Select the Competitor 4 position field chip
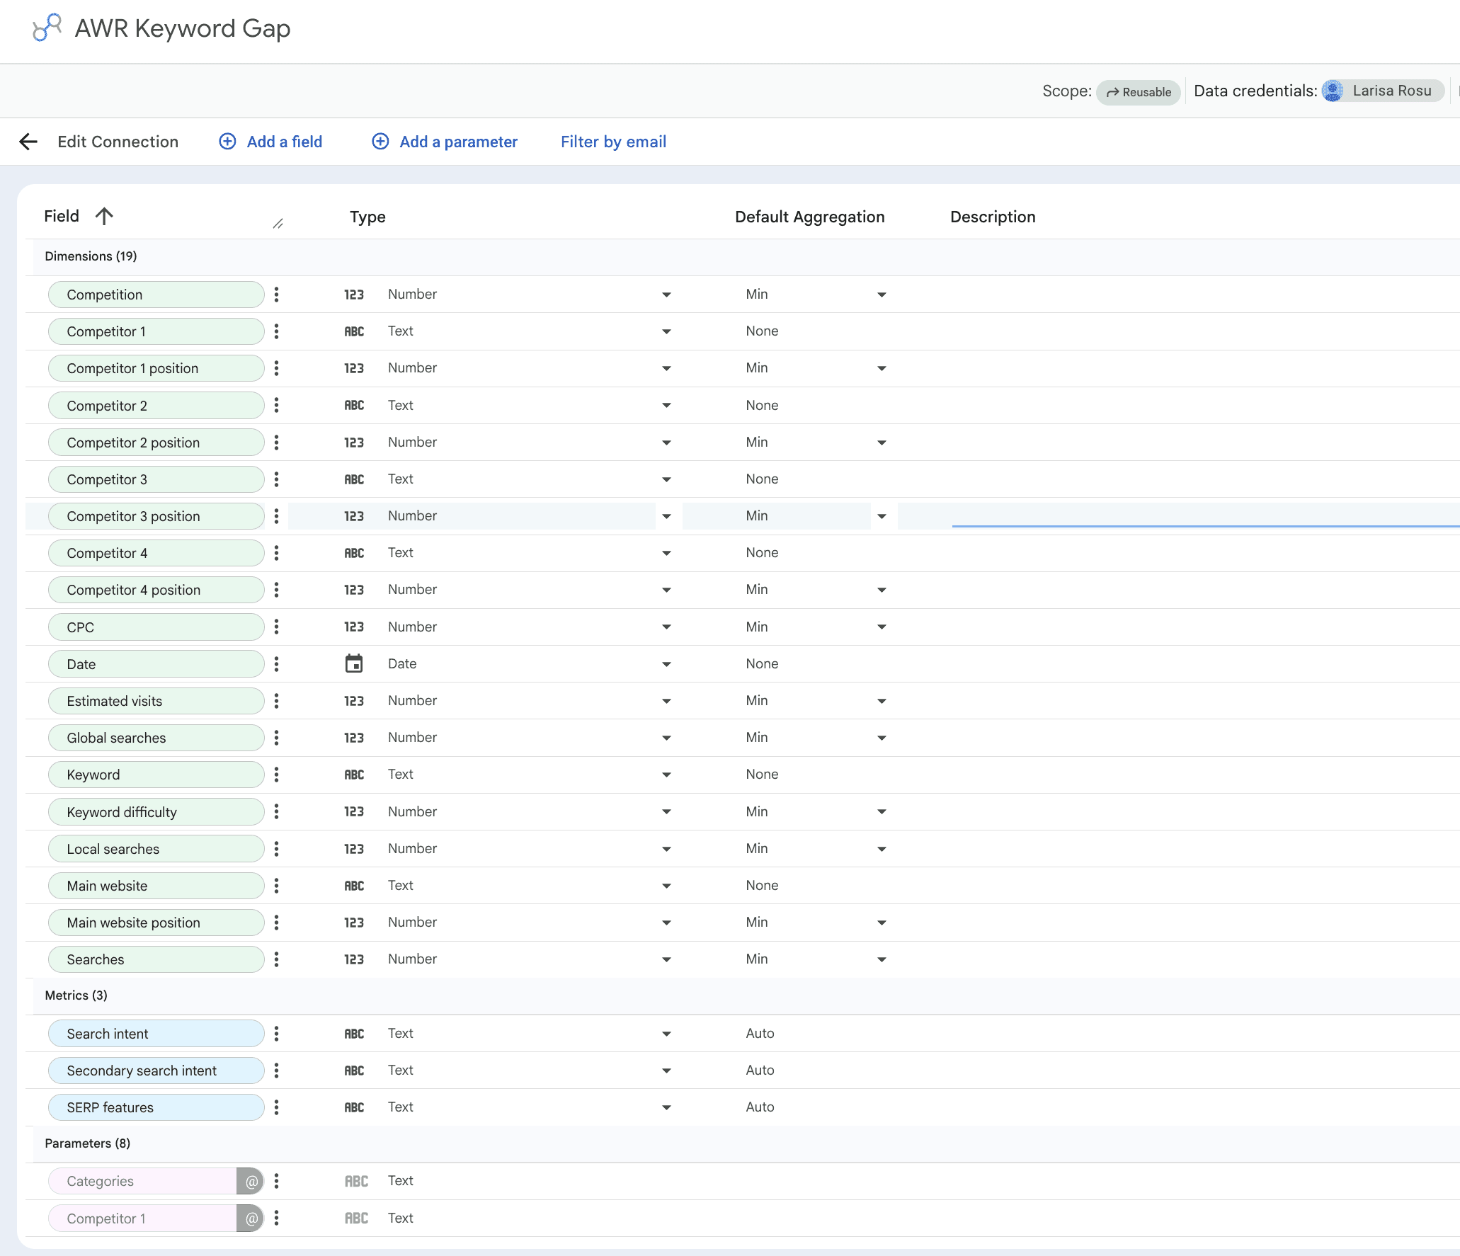1460x1256 pixels. click(x=156, y=590)
